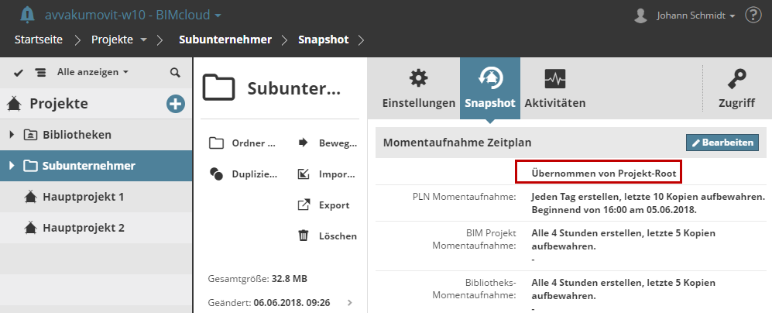Expand the Subunternehmer tree arrow

pos(12,166)
